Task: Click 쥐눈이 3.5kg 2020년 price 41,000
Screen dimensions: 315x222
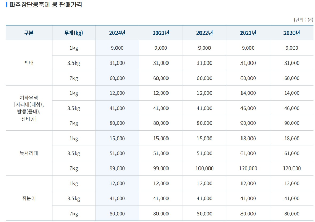Action: (x=292, y=198)
